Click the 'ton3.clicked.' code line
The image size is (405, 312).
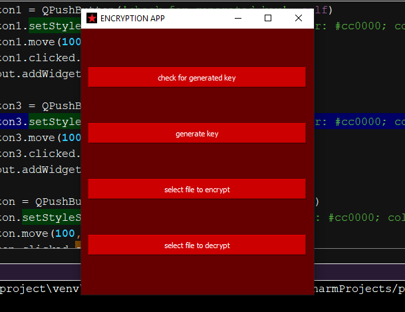click(40, 154)
